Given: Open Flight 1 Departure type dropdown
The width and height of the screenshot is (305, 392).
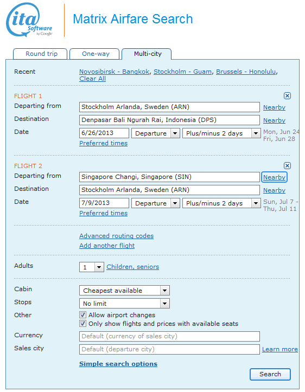Looking at the screenshot, I should tap(156, 133).
